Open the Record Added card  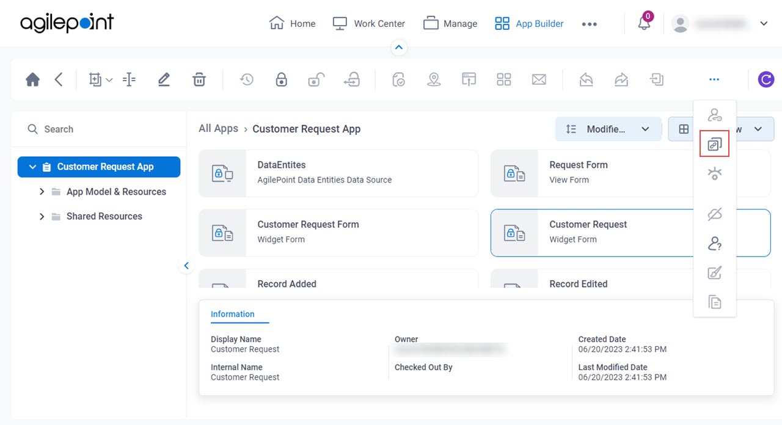coord(338,278)
